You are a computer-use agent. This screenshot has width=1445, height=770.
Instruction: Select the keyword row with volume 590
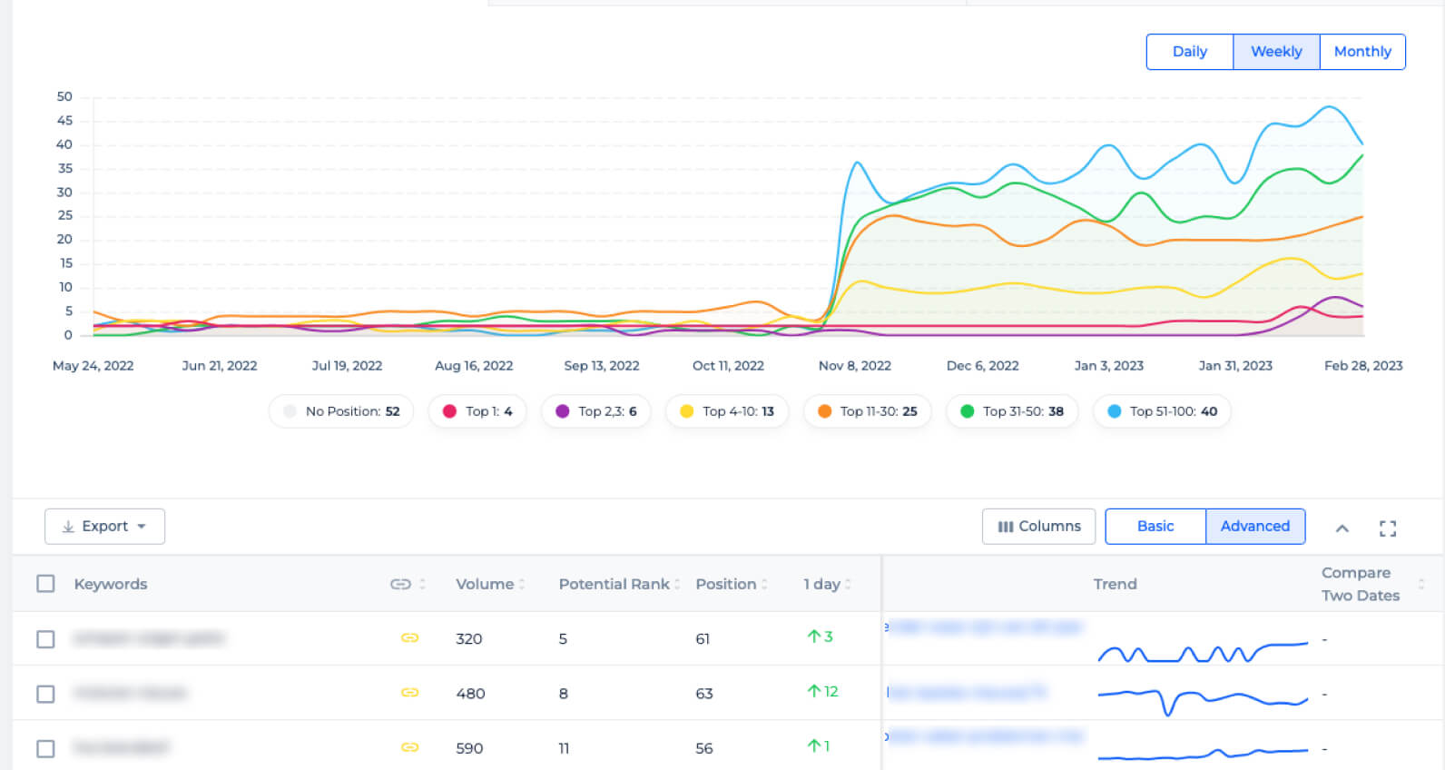point(45,748)
